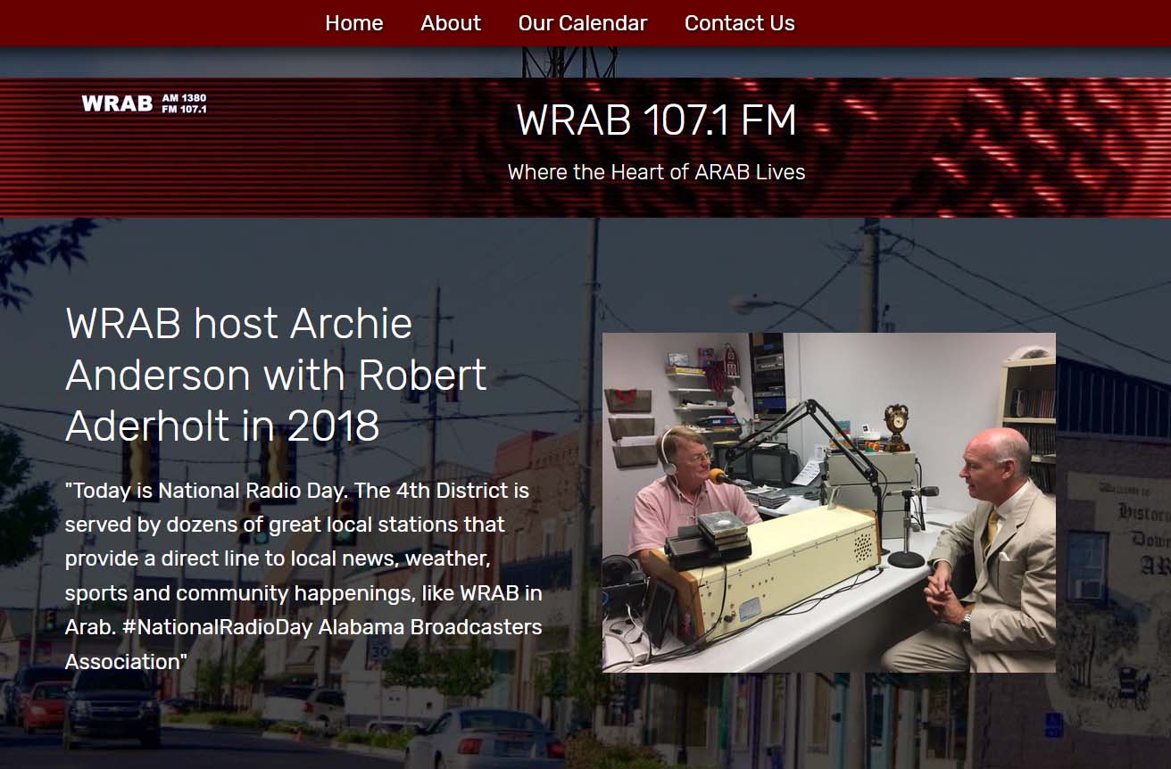
Task: Click the WRAB 107.1 FM site title
Action: point(656,120)
